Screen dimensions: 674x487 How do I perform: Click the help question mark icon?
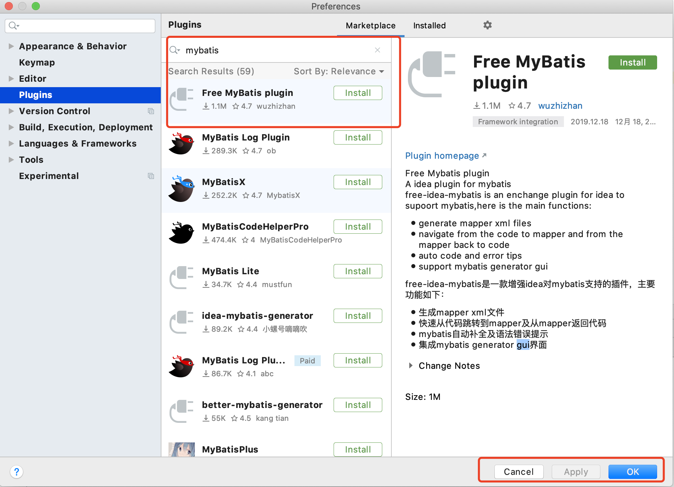pyautogui.click(x=17, y=472)
